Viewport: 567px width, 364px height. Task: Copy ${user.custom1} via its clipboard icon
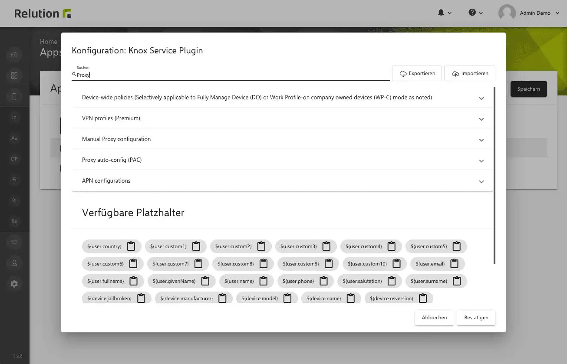196,246
